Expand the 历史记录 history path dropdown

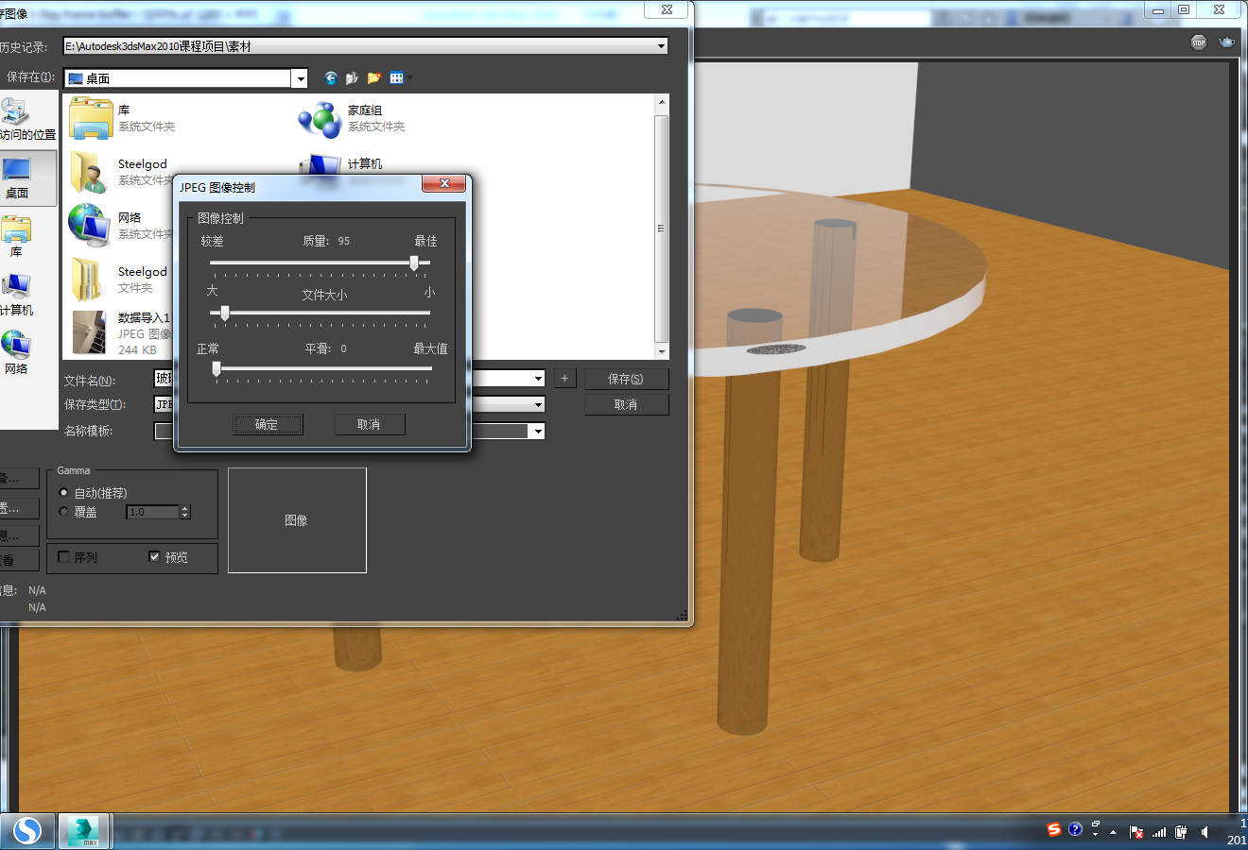click(x=661, y=46)
